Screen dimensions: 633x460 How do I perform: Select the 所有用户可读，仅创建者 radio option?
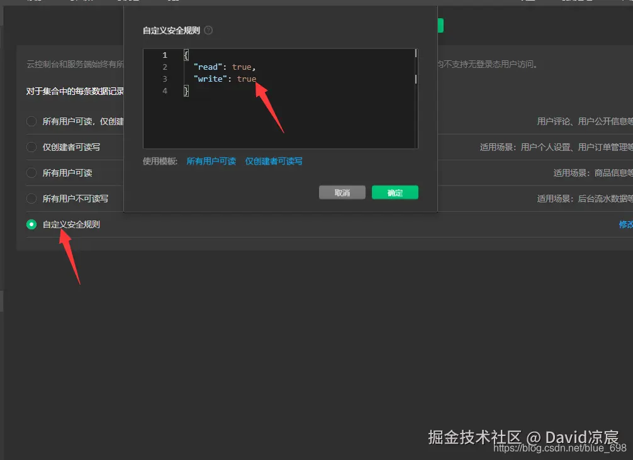(x=31, y=121)
